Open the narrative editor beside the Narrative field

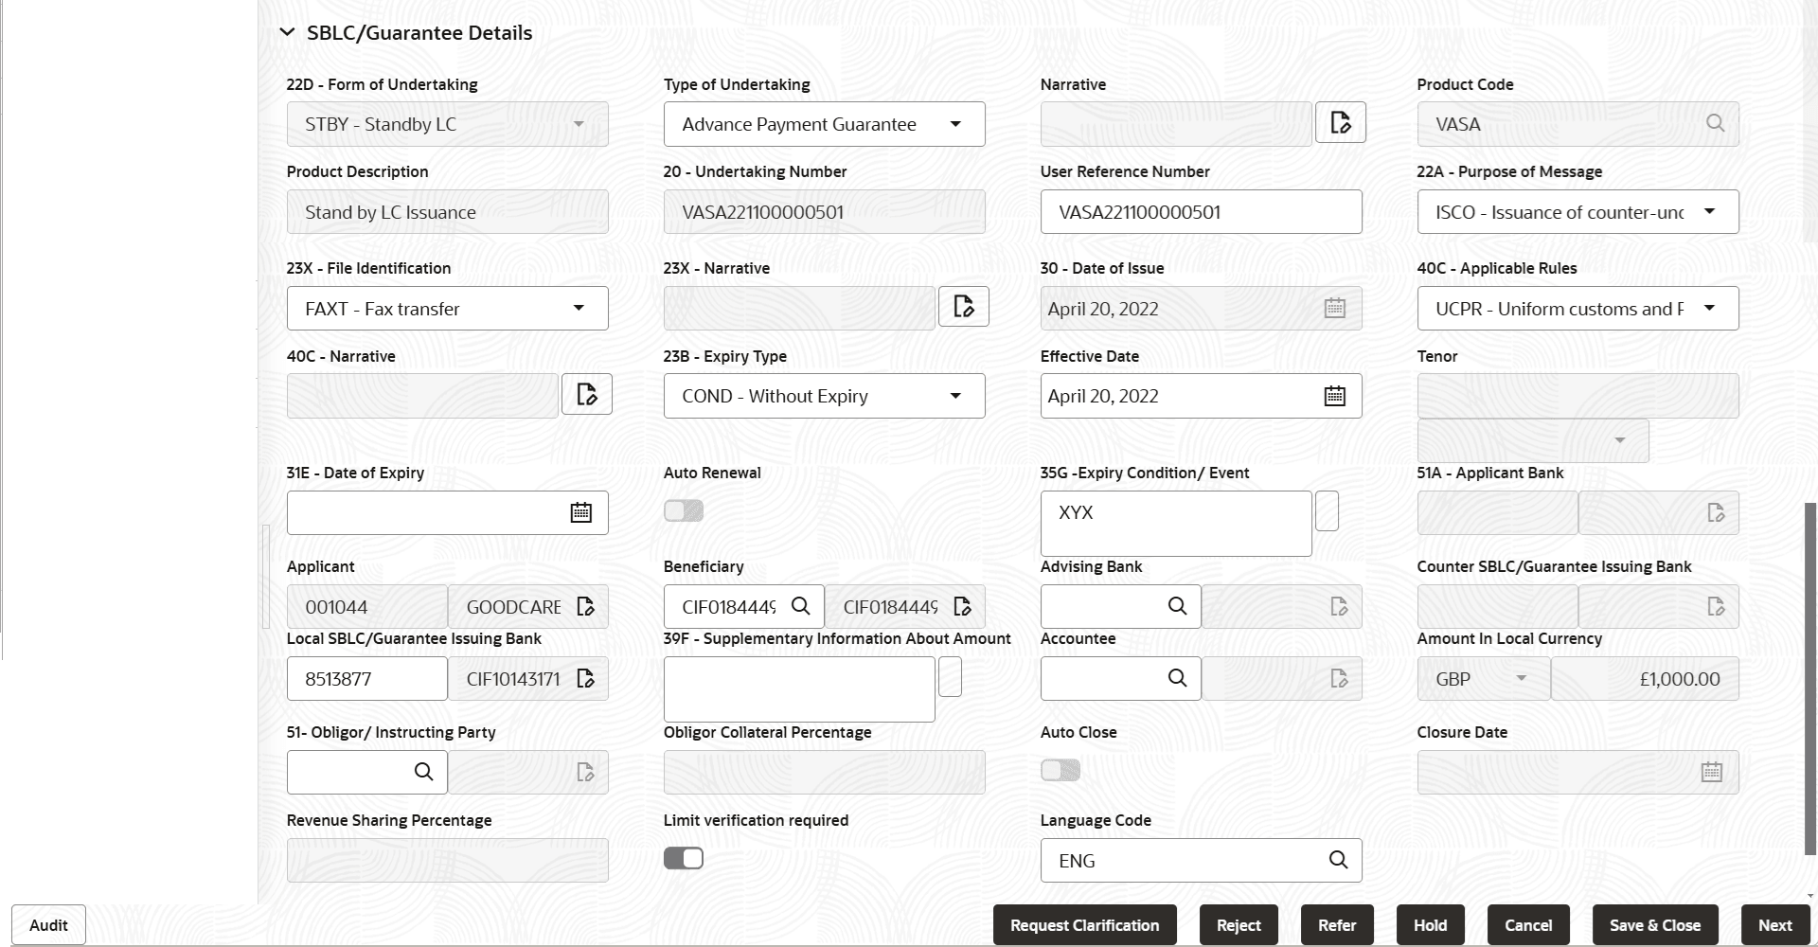click(1340, 122)
